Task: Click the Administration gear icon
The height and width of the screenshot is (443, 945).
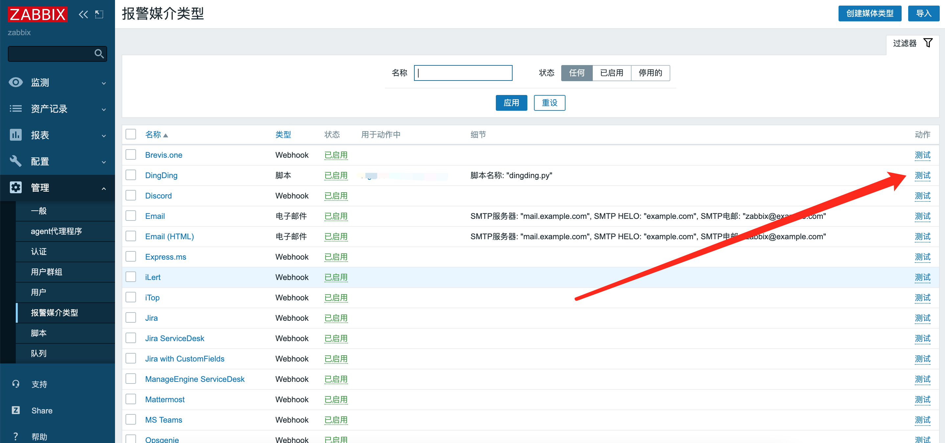Action: [x=15, y=187]
